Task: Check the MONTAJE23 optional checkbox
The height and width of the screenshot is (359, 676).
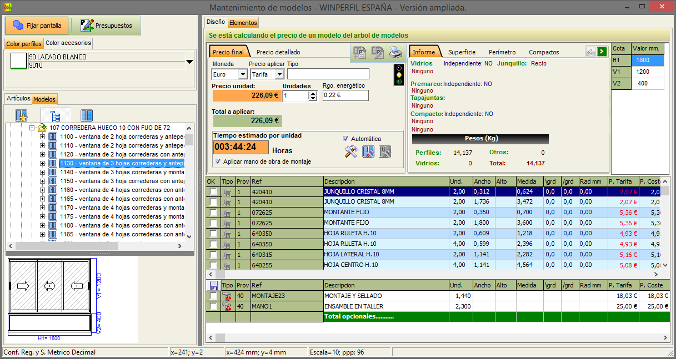Action: [213, 296]
